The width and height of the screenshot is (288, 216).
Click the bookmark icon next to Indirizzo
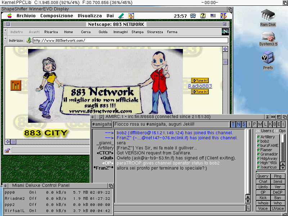(29, 40)
